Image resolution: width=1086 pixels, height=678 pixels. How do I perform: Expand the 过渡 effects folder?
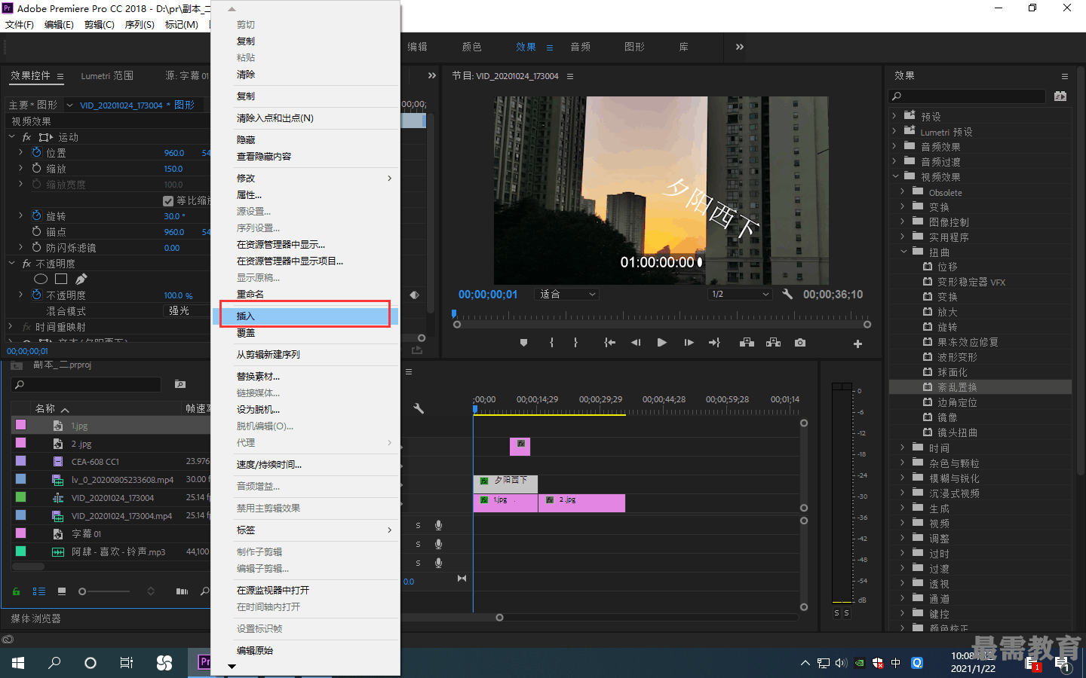point(903,568)
